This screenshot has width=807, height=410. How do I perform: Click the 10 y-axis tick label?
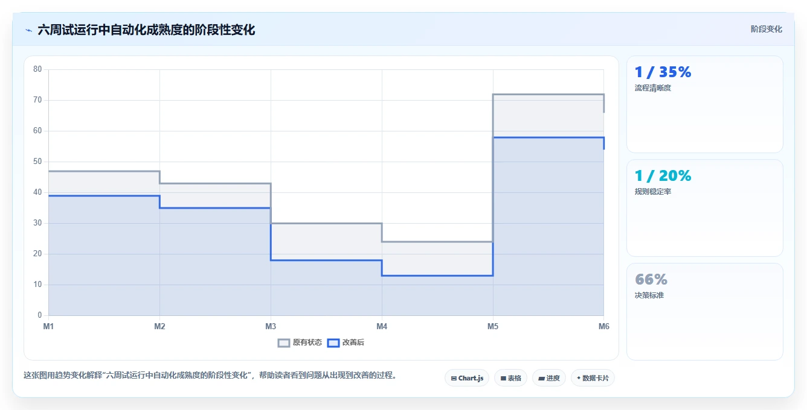(37, 285)
